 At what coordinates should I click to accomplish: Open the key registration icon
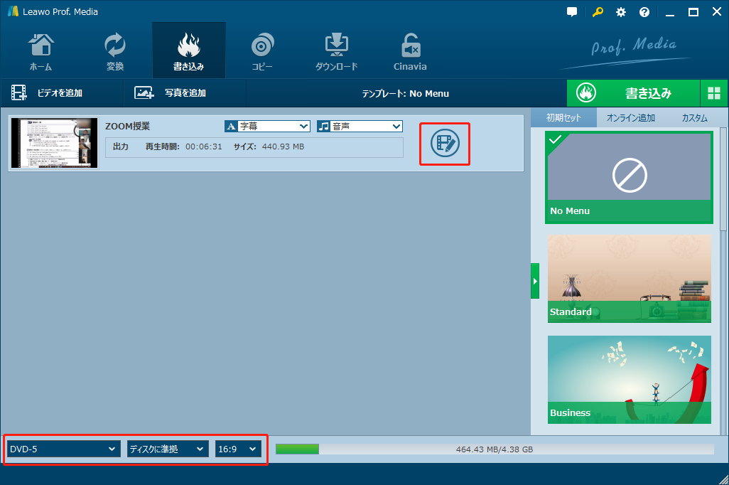coord(598,12)
